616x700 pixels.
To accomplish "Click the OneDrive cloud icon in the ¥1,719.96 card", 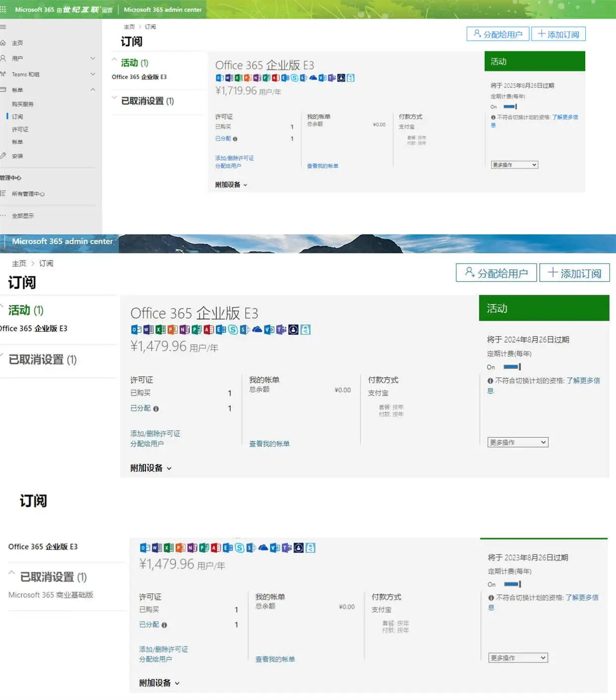I will [x=313, y=78].
